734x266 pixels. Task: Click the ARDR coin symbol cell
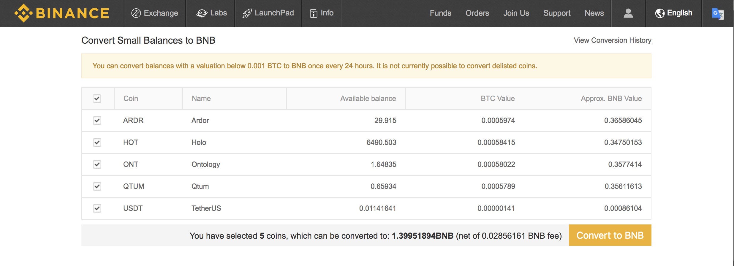pos(133,121)
